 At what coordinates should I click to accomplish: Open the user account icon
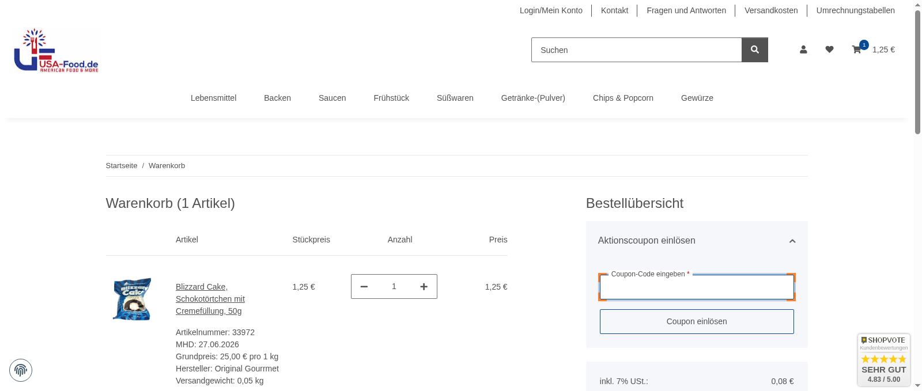[803, 50]
